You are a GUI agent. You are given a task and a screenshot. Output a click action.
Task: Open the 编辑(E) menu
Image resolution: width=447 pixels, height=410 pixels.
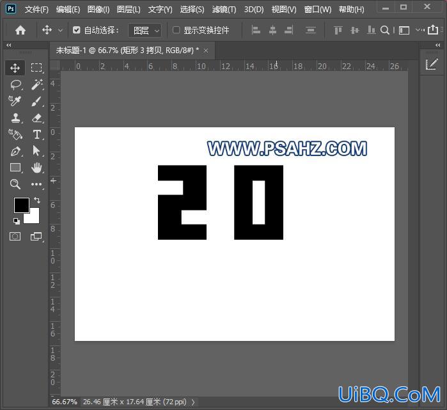[68, 10]
